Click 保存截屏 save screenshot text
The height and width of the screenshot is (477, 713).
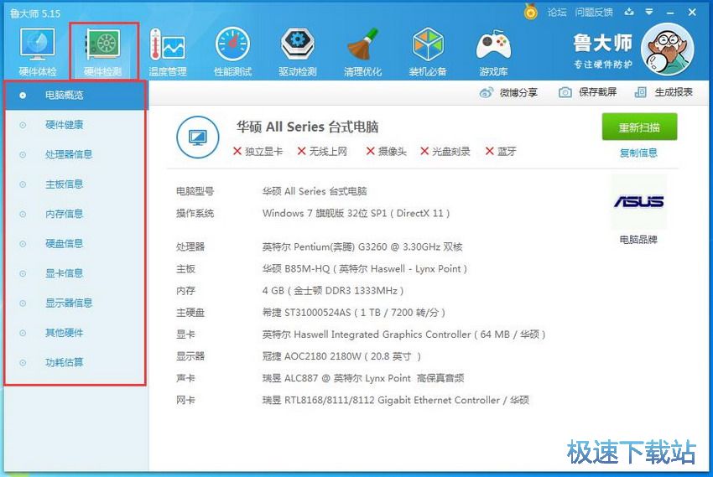[597, 92]
